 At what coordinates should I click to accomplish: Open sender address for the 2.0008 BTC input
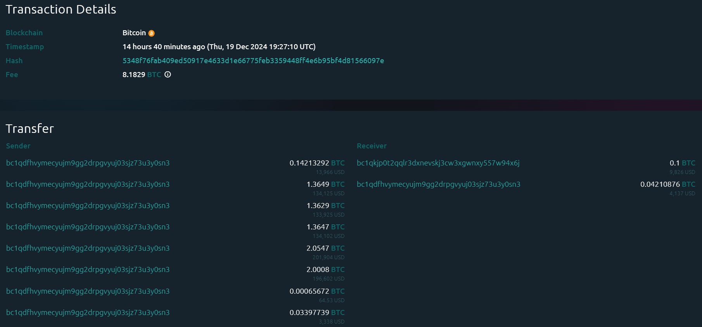coord(88,270)
